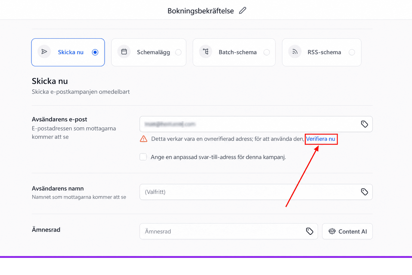Screen dimensions: 412x275
Task: Open tag picker in Avsändarens e-post field
Action: click(x=365, y=124)
